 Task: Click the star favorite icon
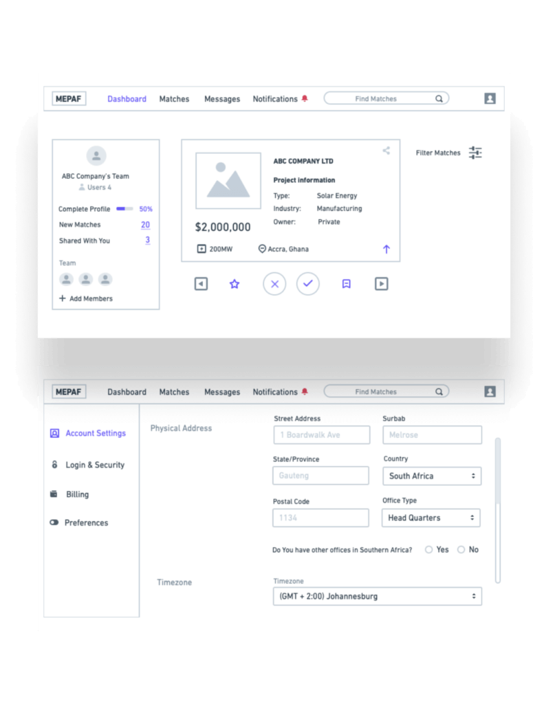[234, 283]
